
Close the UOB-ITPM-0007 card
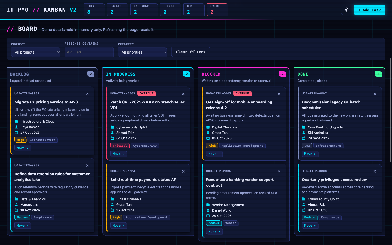375,94
